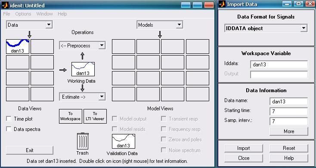Click the dan13 Validation Data icon
This screenshot has width=316, height=168.
[x=124, y=141]
